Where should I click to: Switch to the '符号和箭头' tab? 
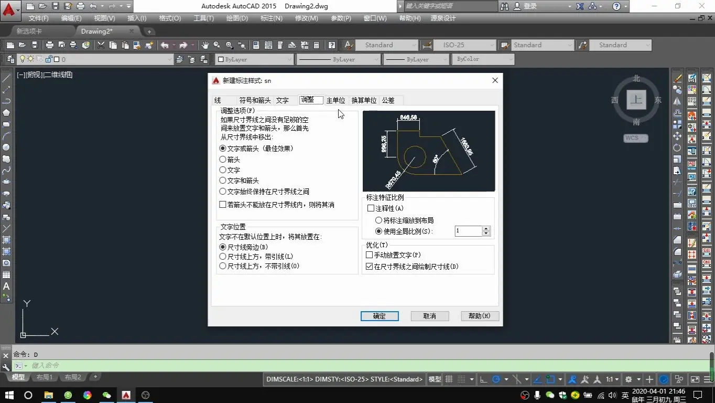coord(255,100)
